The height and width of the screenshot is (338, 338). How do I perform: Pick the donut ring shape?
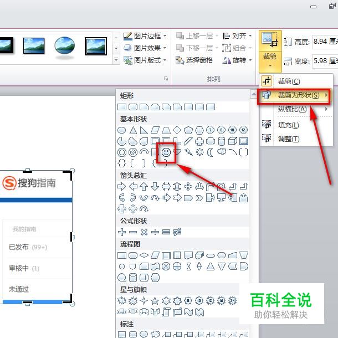click(x=122, y=152)
